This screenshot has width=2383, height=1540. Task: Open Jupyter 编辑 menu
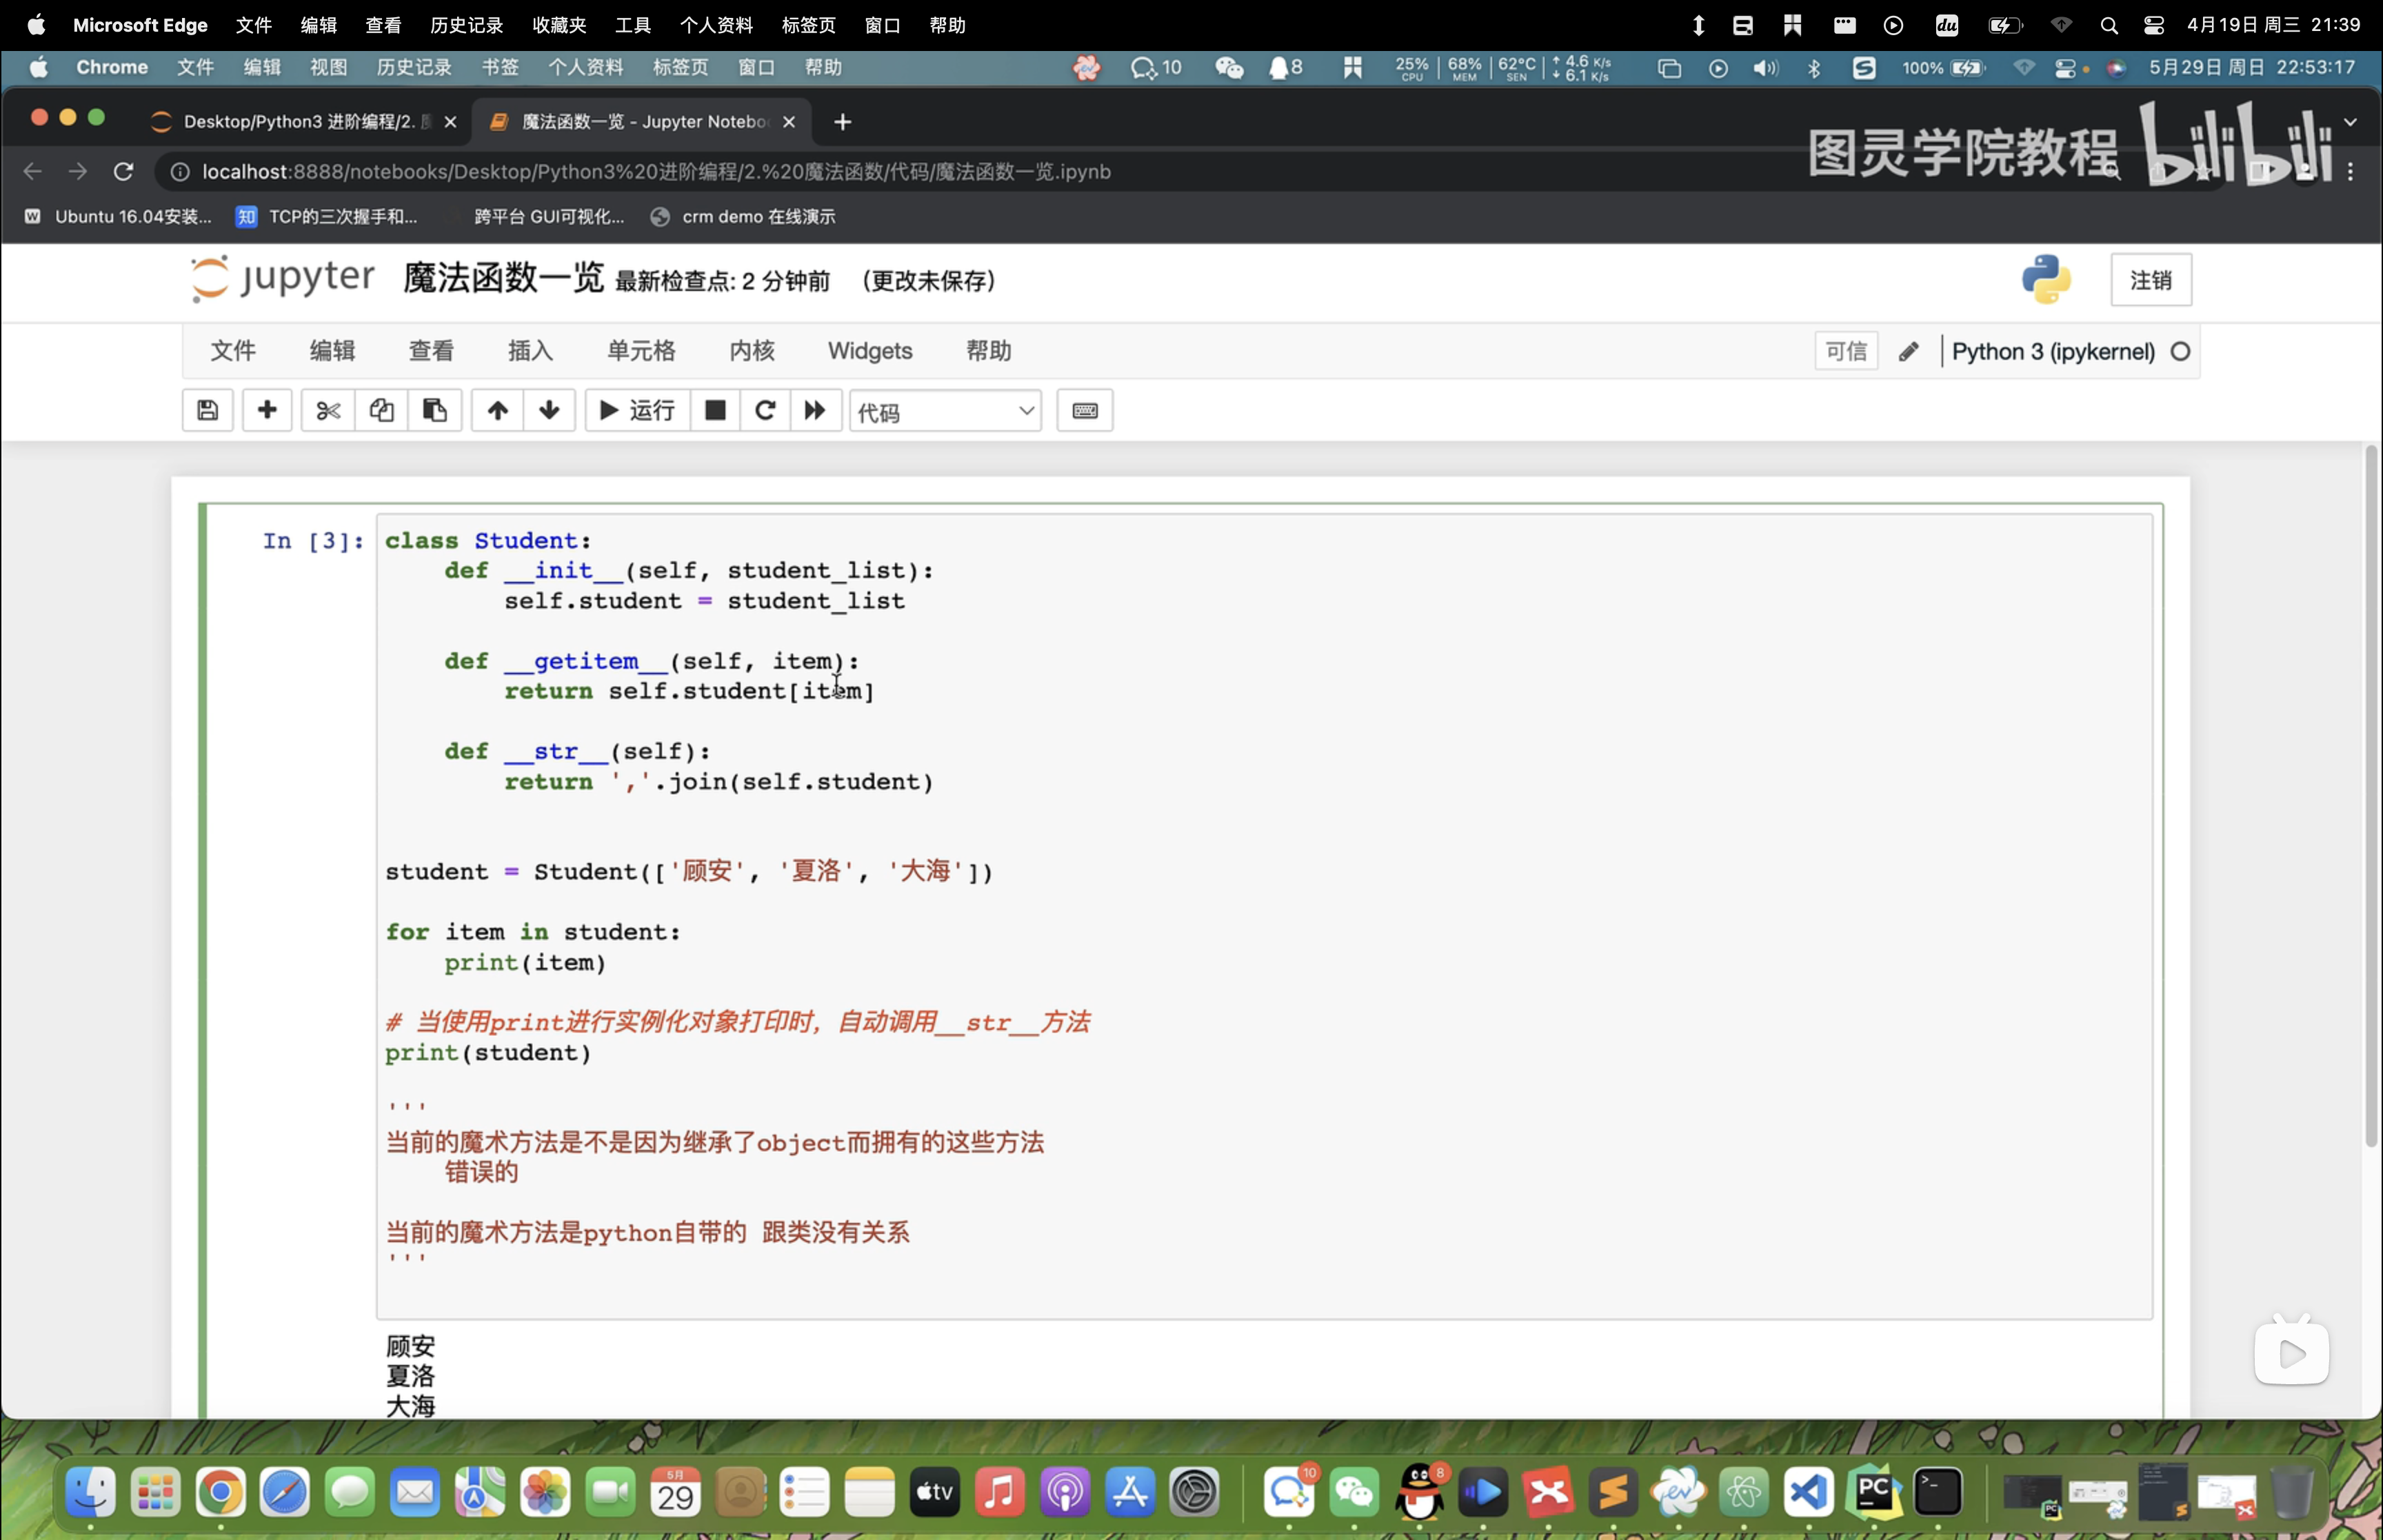[x=332, y=351]
